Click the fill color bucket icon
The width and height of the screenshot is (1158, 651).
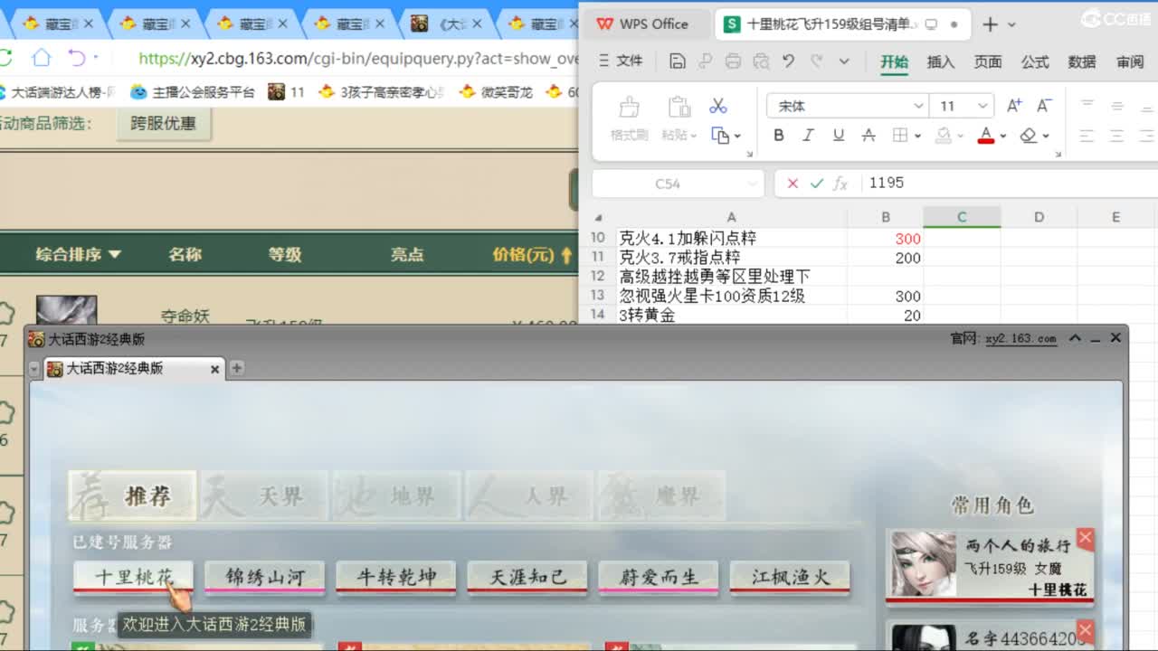[944, 136]
